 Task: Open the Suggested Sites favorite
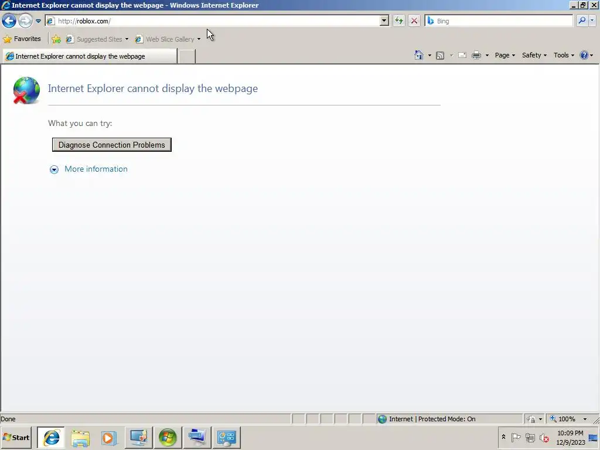[94, 39]
